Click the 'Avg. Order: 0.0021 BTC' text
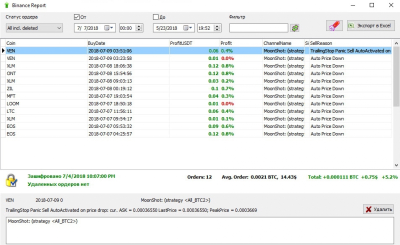The height and width of the screenshot is (245, 400). 249,177
